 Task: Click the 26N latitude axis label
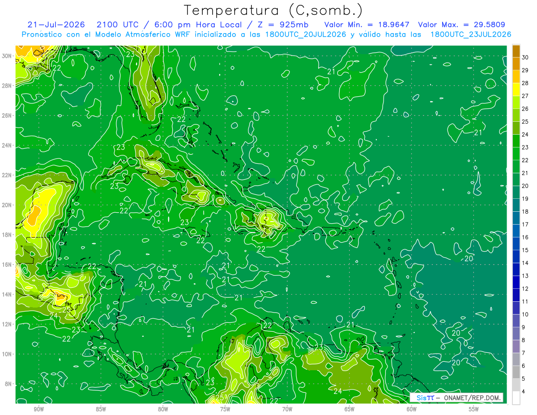8,116
